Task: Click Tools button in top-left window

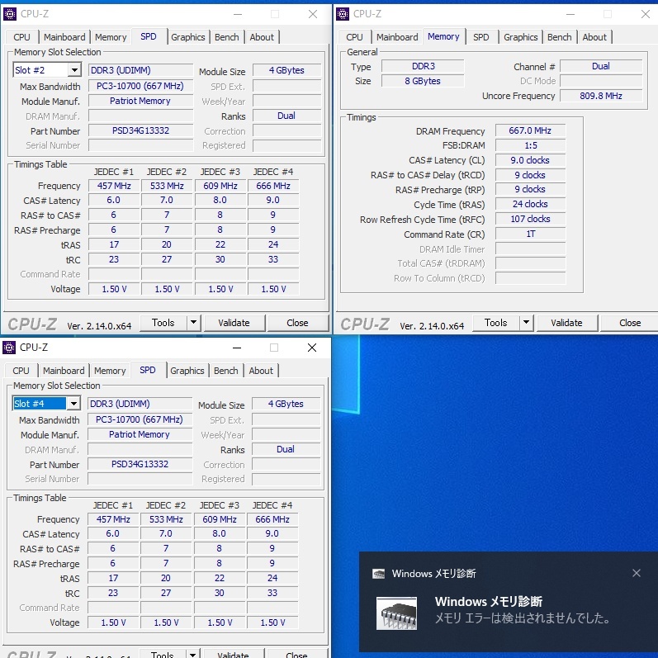Action: click(163, 323)
